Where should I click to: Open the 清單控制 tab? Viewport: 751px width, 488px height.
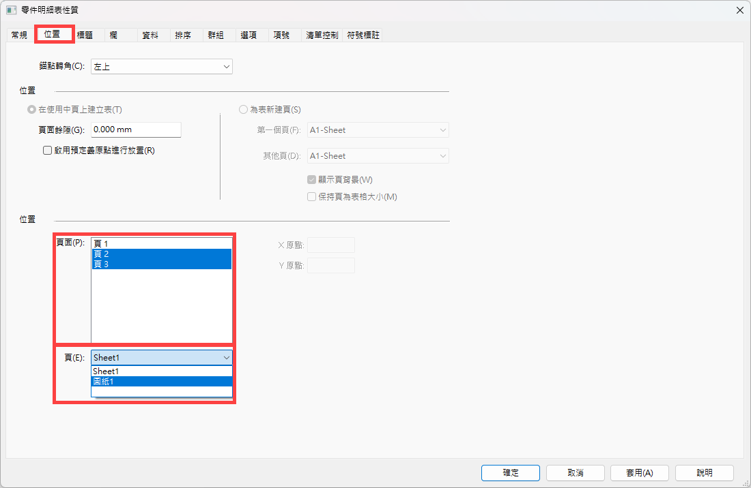(x=322, y=35)
